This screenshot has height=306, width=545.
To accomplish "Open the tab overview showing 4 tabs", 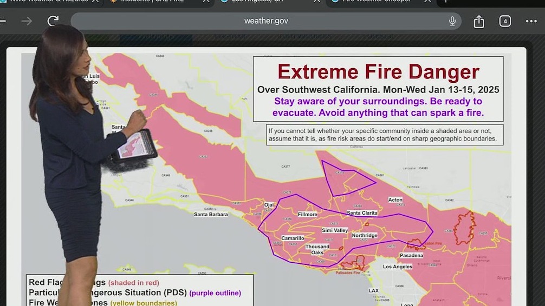I will (505, 21).
